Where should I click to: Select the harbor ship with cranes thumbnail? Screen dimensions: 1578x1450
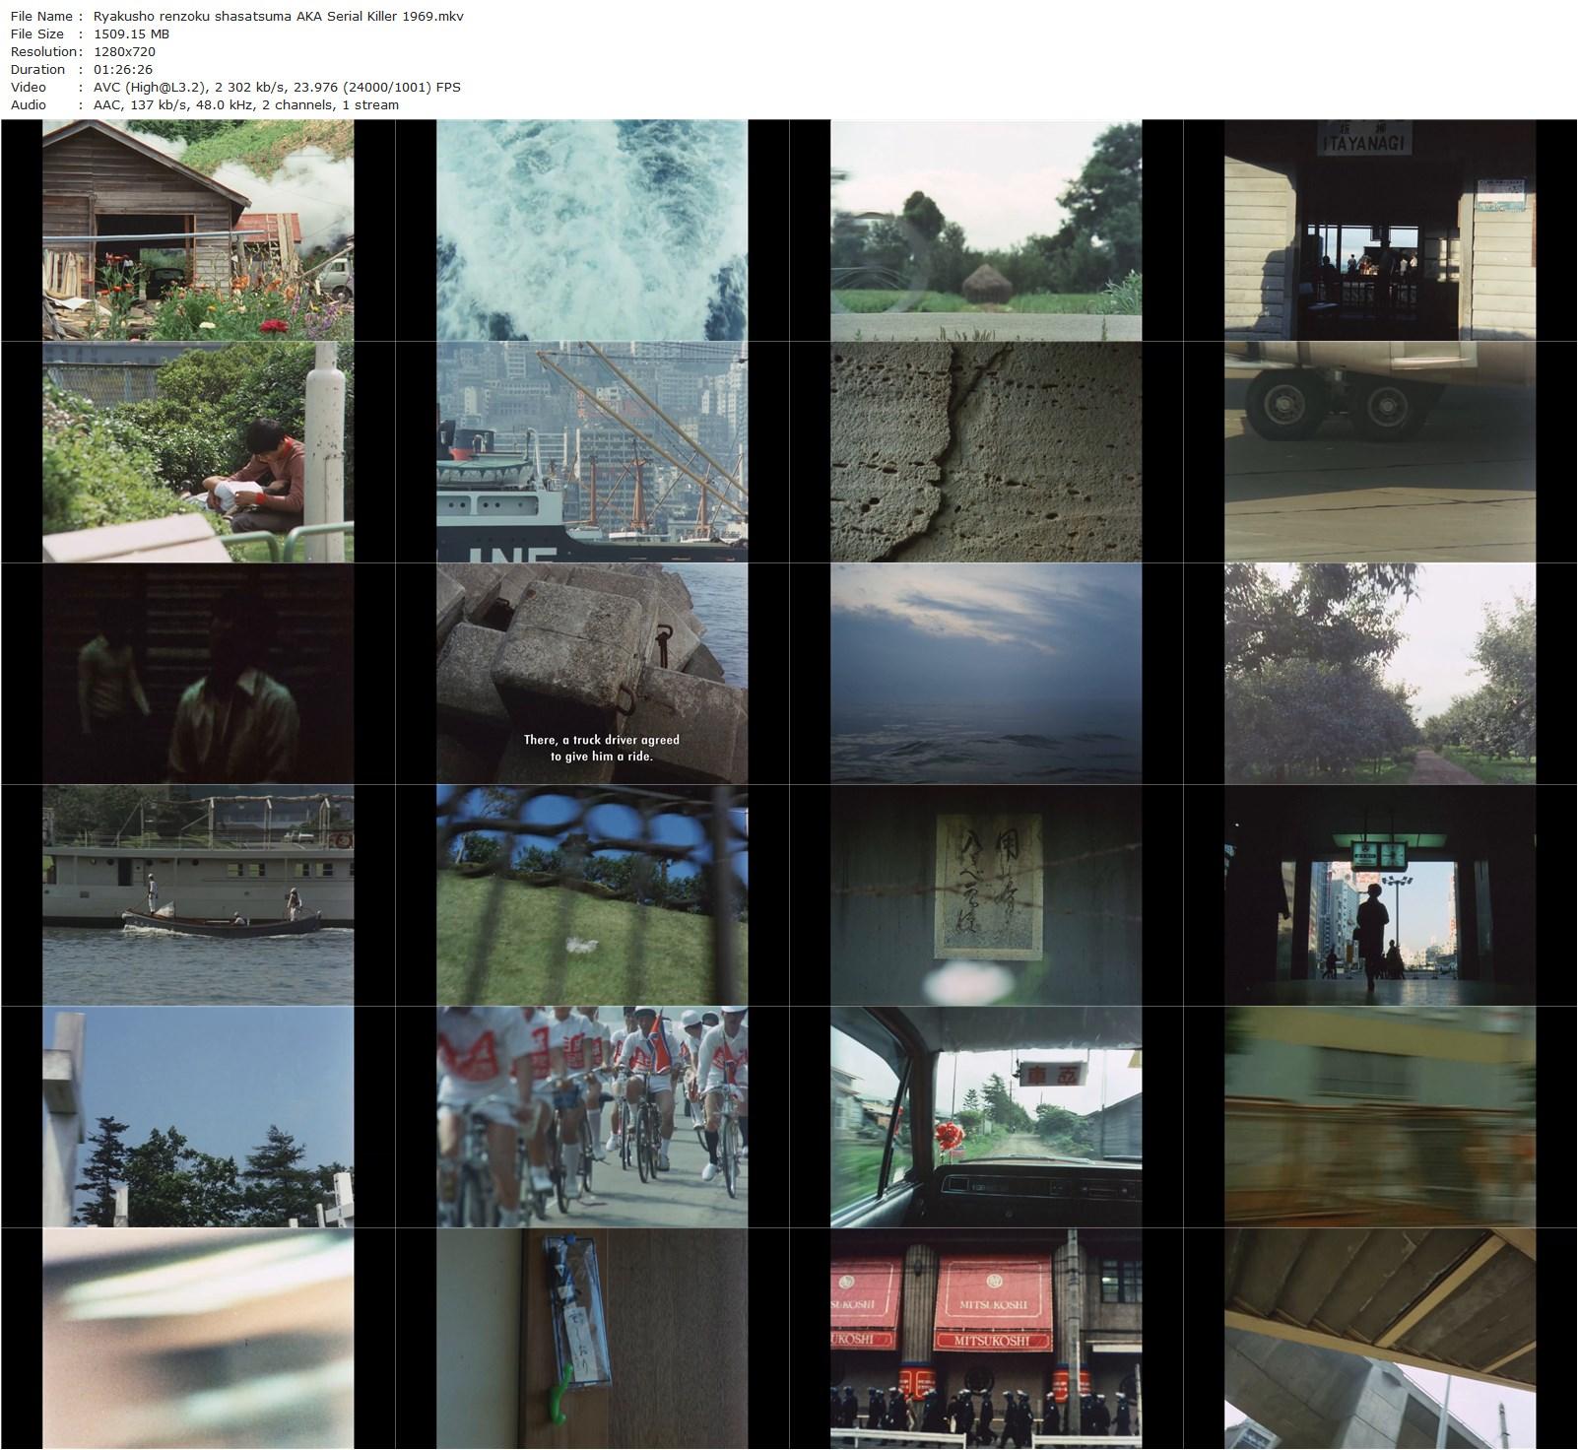pos(592,452)
